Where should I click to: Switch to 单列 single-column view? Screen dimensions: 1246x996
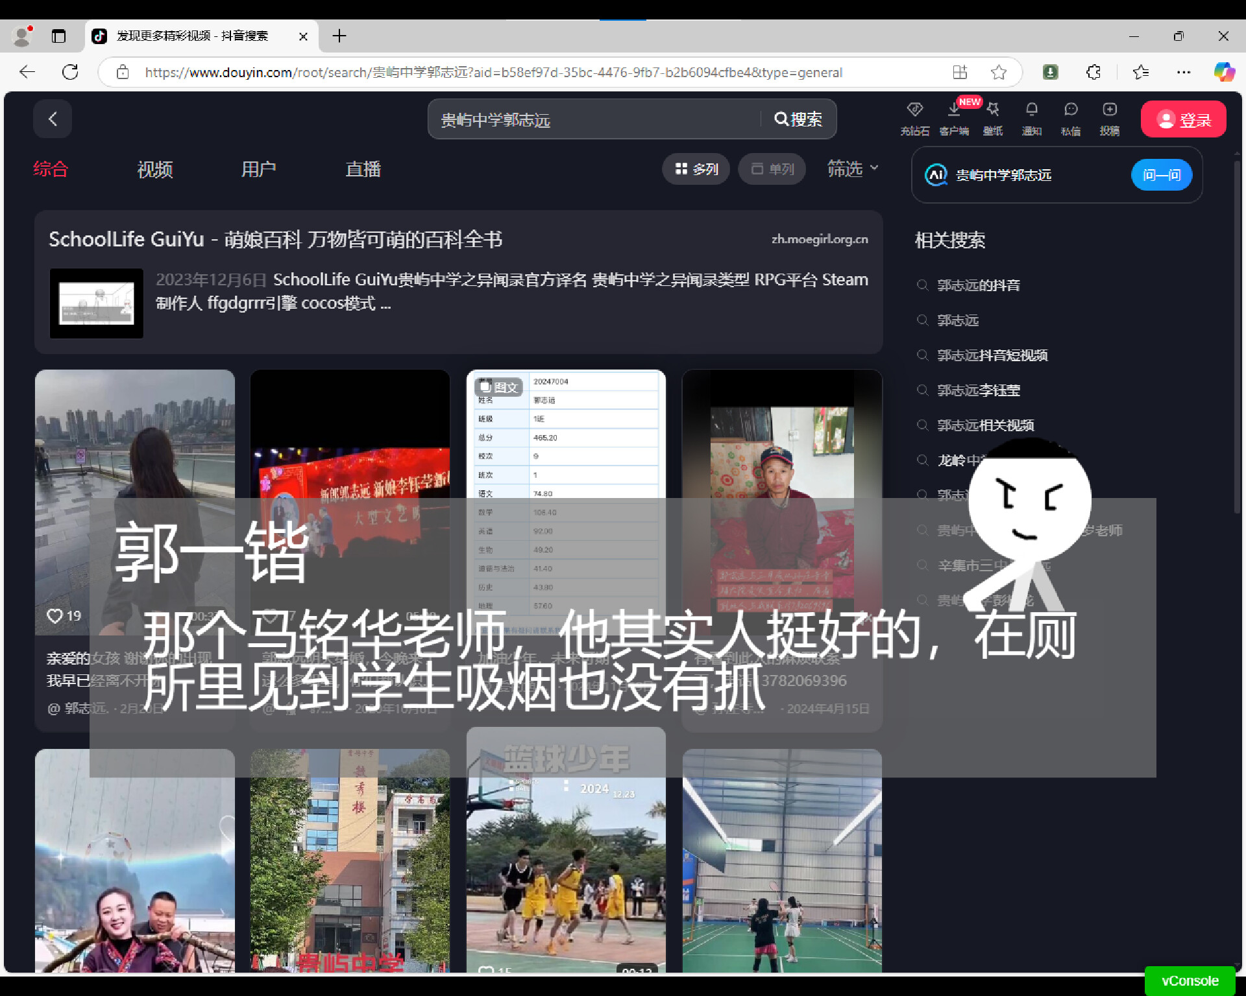coord(772,169)
